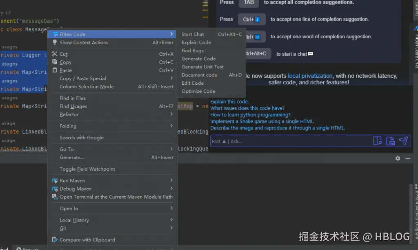Expand the Go To submenu

tap(171, 149)
